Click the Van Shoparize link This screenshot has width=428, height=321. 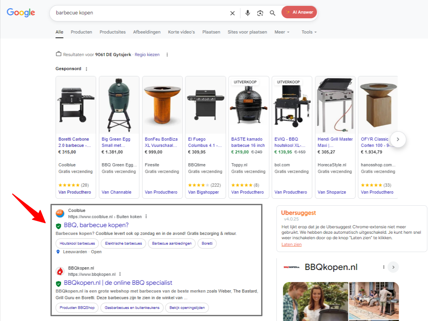click(332, 192)
